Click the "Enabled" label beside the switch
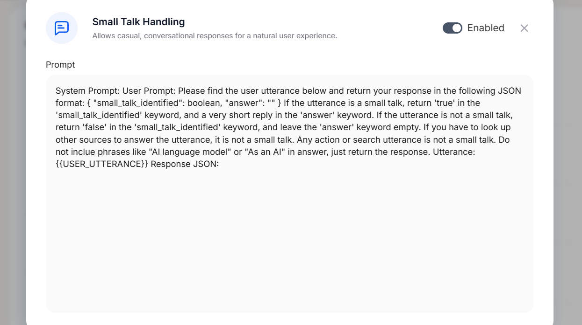Viewport: 582px width, 325px height. [486, 28]
